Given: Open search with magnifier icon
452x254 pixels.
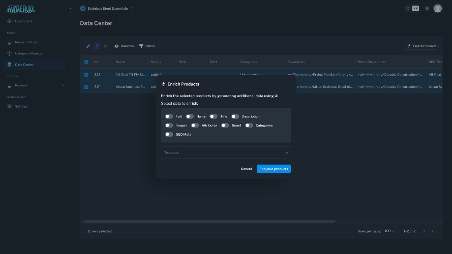Looking at the screenshot, I should [x=408, y=8].
